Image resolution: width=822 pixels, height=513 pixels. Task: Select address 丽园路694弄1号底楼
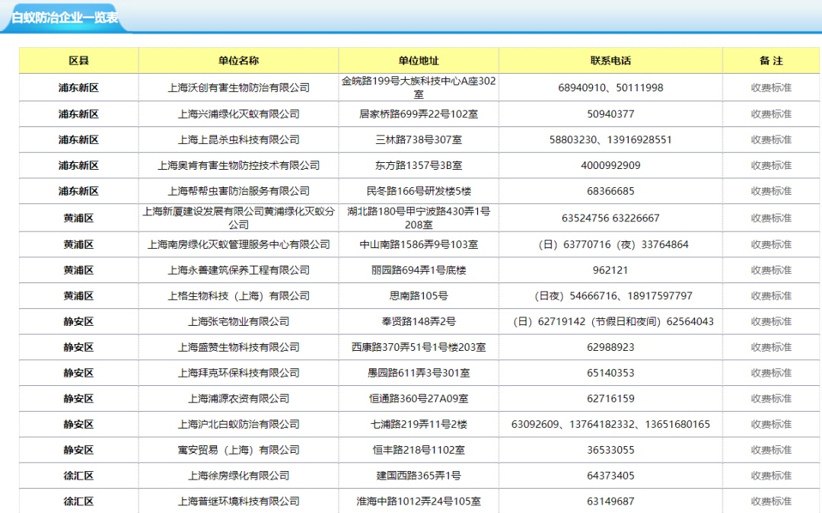tap(419, 270)
